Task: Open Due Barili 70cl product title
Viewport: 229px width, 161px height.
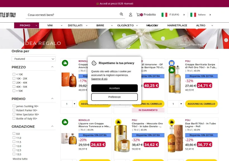Action: (201, 125)
